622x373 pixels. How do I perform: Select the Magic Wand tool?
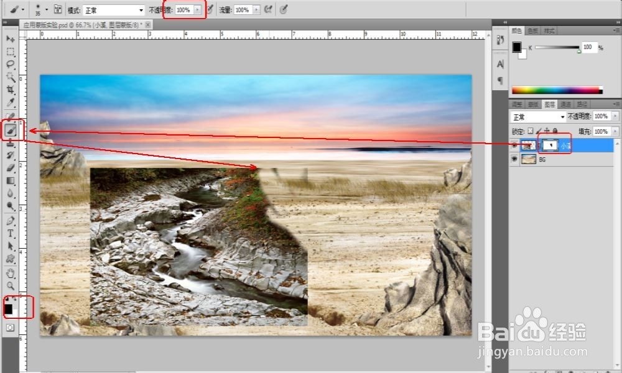pos(11,77)
